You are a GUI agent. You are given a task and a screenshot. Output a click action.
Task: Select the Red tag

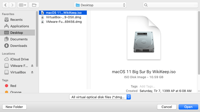(x=18, y=86)
